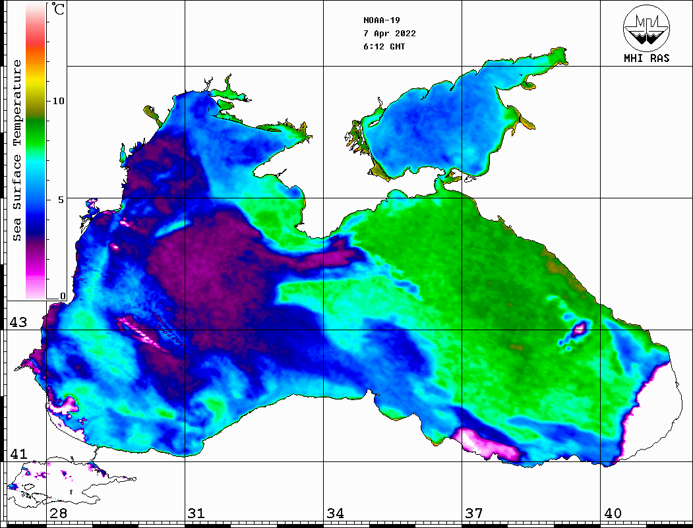The width and height of the screenshot is (693, 528).
Task: Click the longitude label '28'
Action: click(58, 513)
